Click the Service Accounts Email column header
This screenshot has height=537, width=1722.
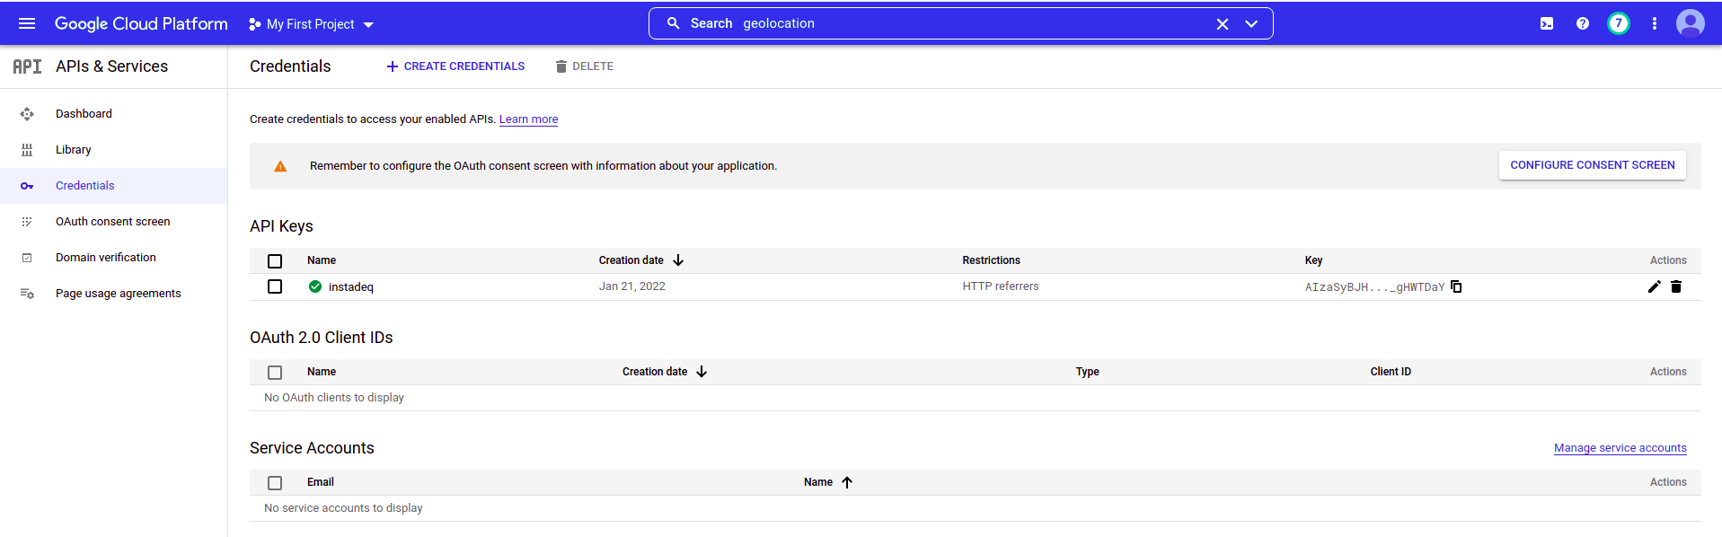pyautogui.click(x=321, y=482)
